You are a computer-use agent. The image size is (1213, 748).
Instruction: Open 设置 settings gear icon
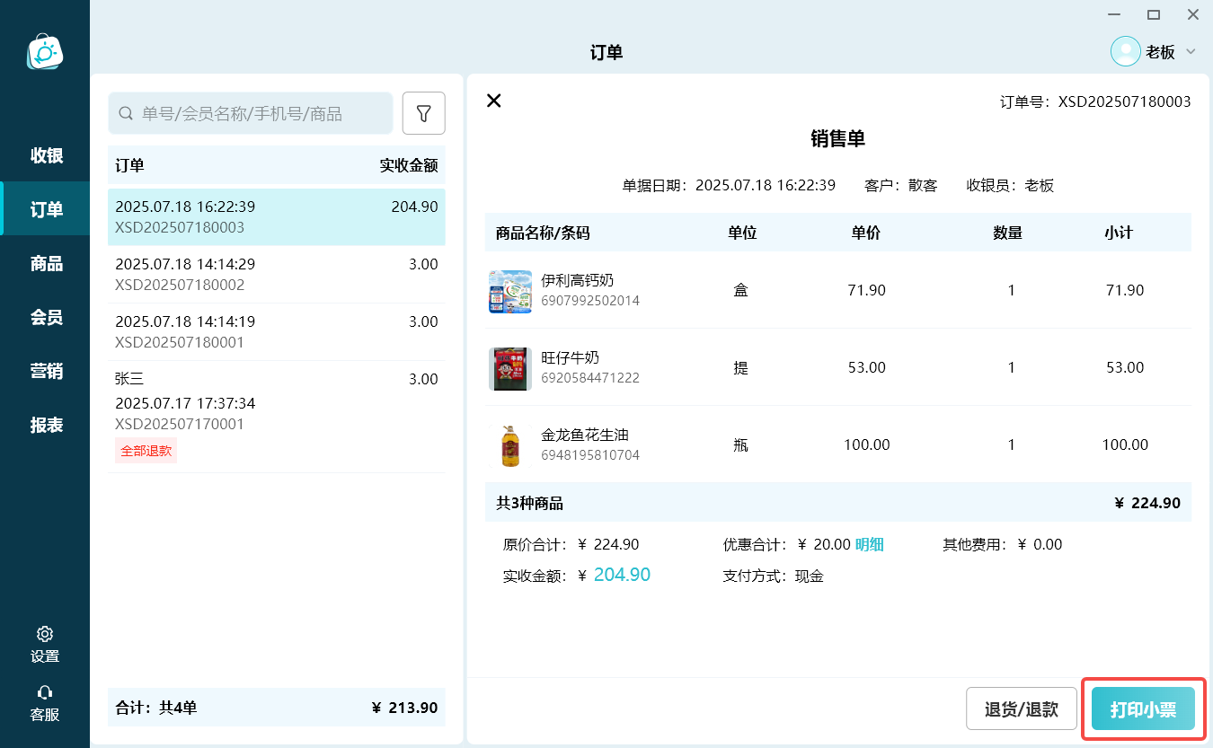[x=45, y=634]
